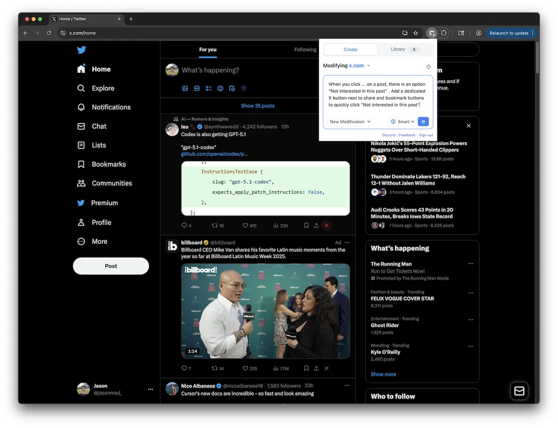Like the billboard post with 235 likes
The image size is (558, 428).
tap(250, 369)
